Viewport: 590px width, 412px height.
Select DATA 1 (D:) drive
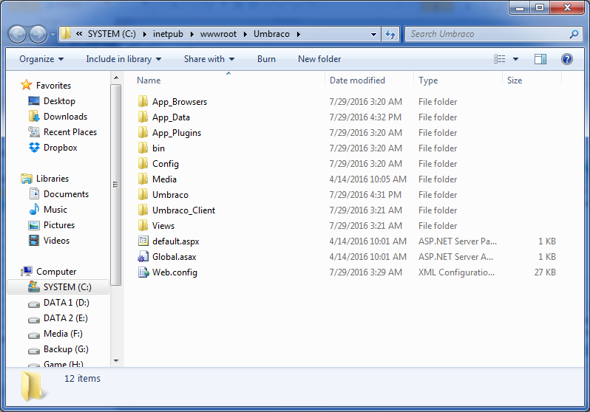pos(66,303)
